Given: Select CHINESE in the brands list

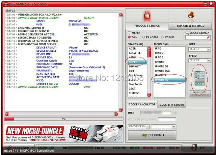Looking at the screenshot, I should click(134, 93).
